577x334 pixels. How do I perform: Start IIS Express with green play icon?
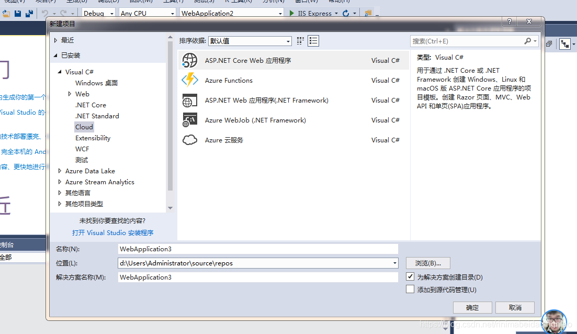click(291, 13)
